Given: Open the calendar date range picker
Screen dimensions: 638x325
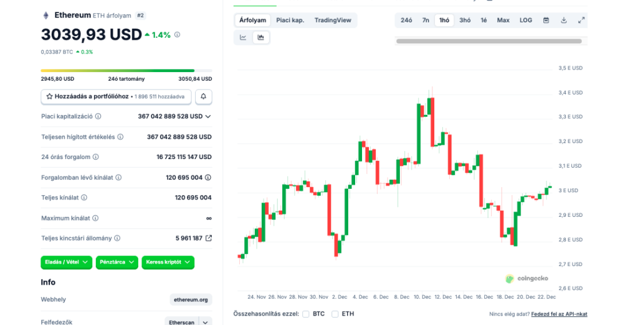Looking at the screenshot, I should [x=546, y=21].
